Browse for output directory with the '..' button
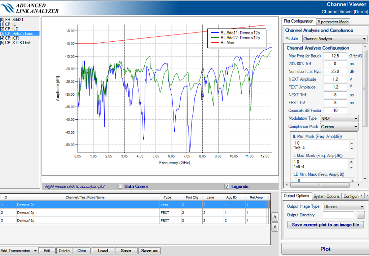This screenshot has width=369, height=256. pos(361,215)
